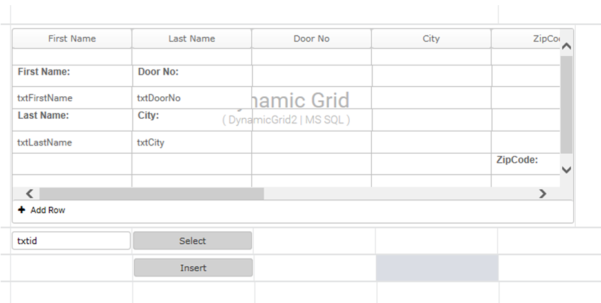Click the txtDoorNo field cell
This screenshot has width=601, height=303.
(x=159, y=98)
